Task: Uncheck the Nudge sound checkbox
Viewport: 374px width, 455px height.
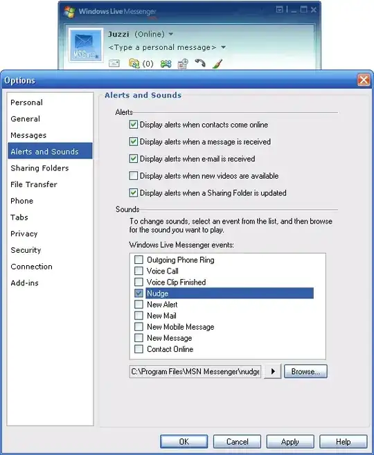Action: tap(139, 293)
